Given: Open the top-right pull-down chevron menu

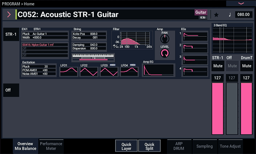Looking at the screenshot, I should (241, 3).
